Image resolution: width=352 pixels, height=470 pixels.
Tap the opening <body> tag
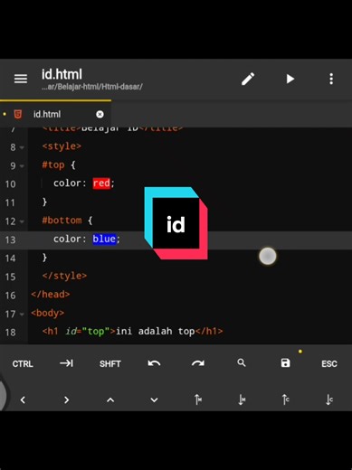[47, 314]
